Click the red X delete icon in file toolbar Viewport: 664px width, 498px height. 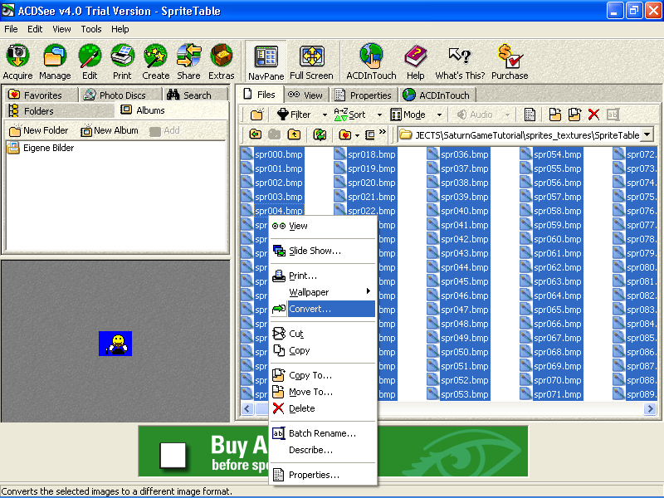[593, 115]
